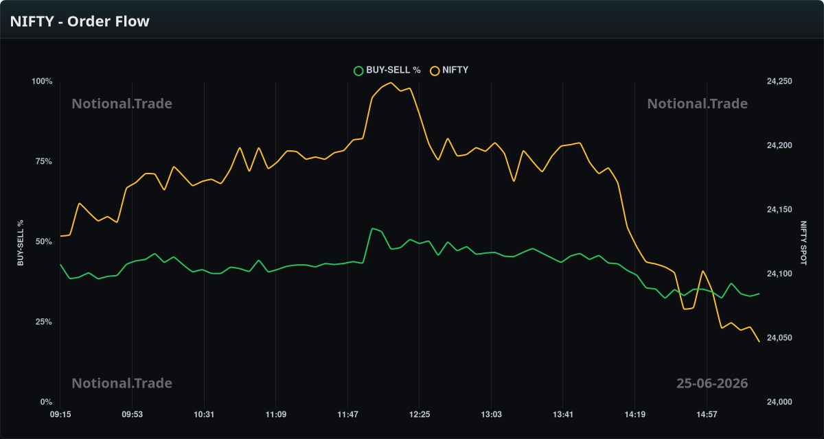Click the 10:31 time axis label
Screen dimensions: 824x439
coord(204,414)
